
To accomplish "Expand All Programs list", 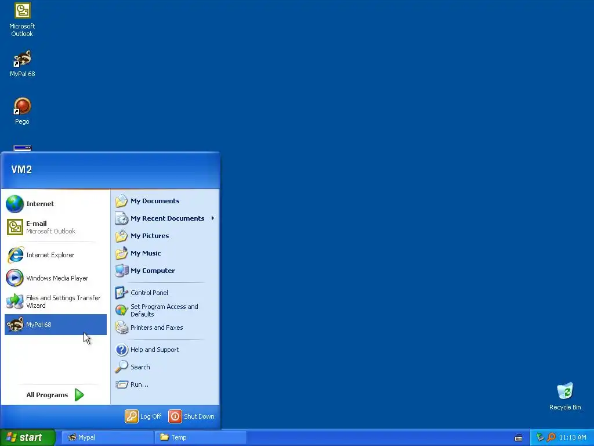I will coord(55,395).
